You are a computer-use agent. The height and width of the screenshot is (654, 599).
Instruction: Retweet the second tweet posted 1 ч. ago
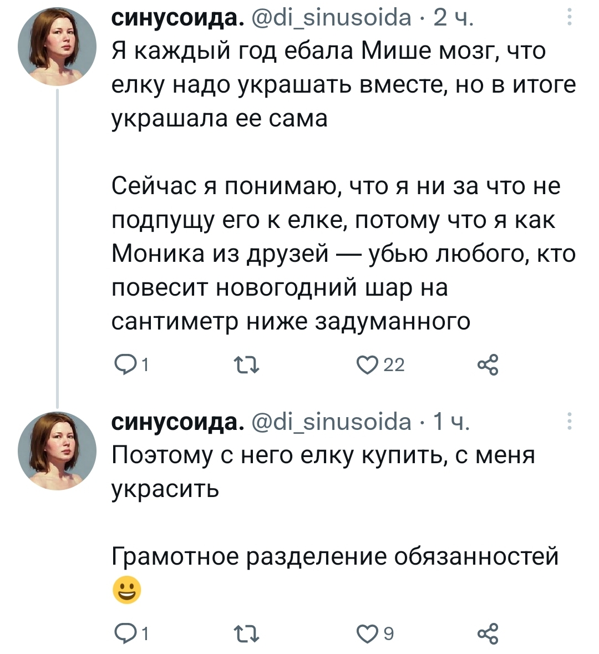[x=245, y=633]
